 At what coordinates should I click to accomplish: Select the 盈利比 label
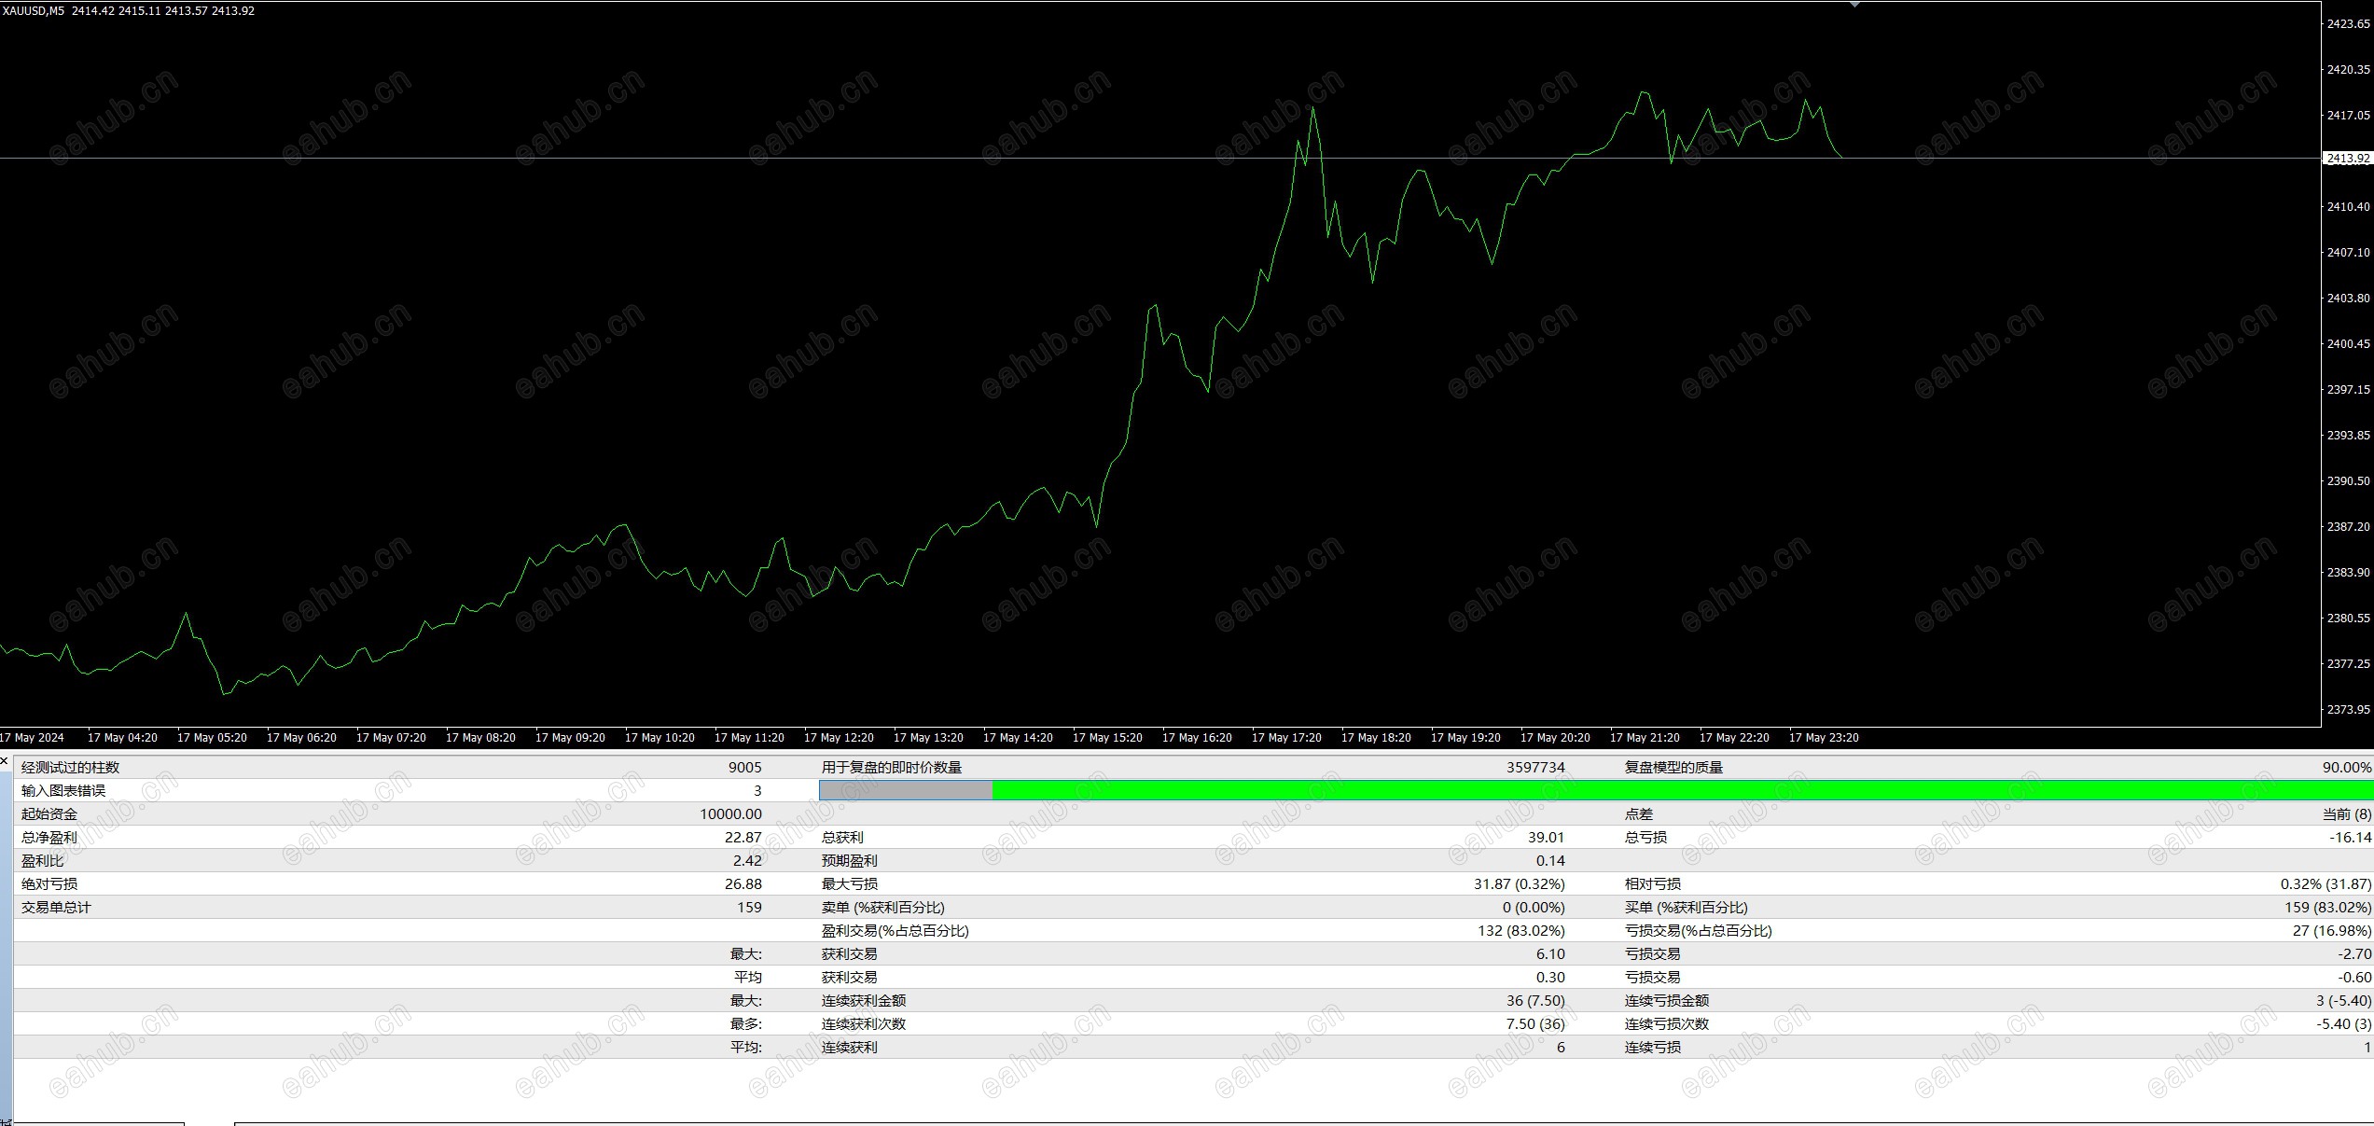43,861
